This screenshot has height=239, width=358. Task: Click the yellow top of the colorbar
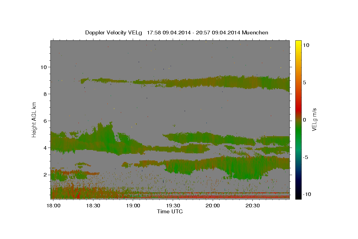tap(298, 43)
